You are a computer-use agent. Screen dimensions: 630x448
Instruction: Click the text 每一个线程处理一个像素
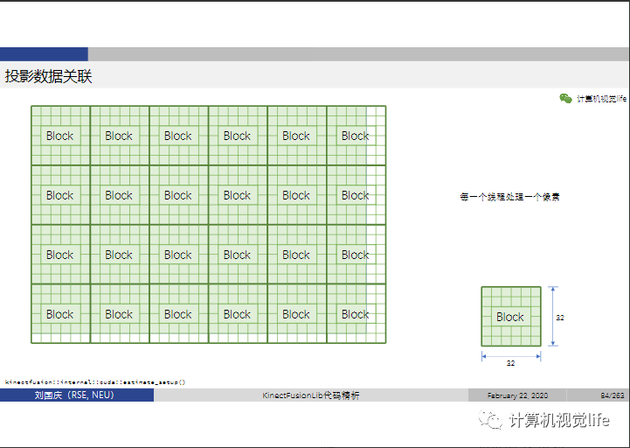[510, 197]
